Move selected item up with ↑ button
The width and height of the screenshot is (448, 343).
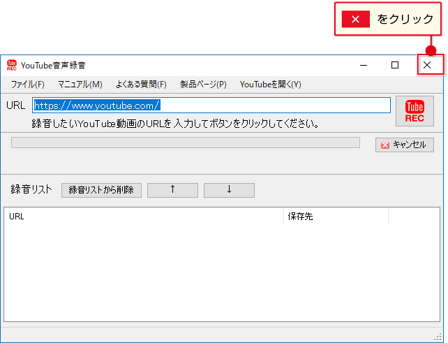pyautogui.click(x=172, y=190)
